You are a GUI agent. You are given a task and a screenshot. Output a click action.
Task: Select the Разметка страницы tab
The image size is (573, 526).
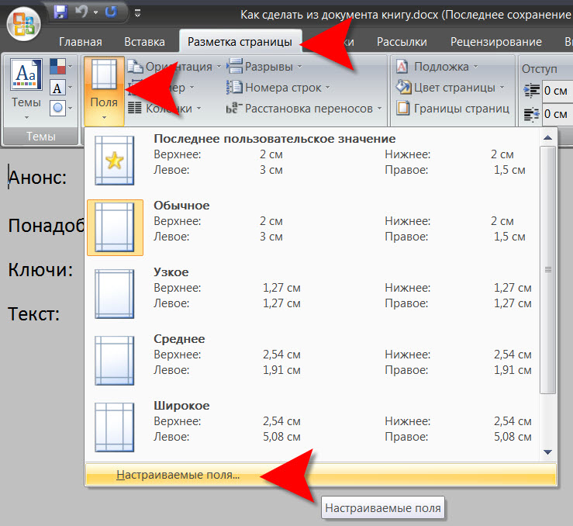pyautogui.click(x=240, y=42)
